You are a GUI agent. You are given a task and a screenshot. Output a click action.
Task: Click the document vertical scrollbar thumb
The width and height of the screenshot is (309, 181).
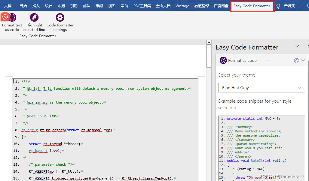click(209, 56)
